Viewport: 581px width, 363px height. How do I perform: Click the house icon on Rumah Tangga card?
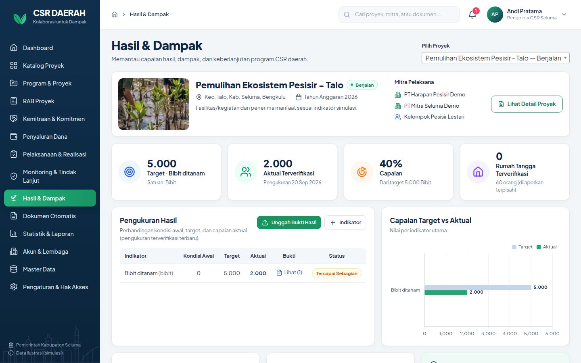pos(478,172)
